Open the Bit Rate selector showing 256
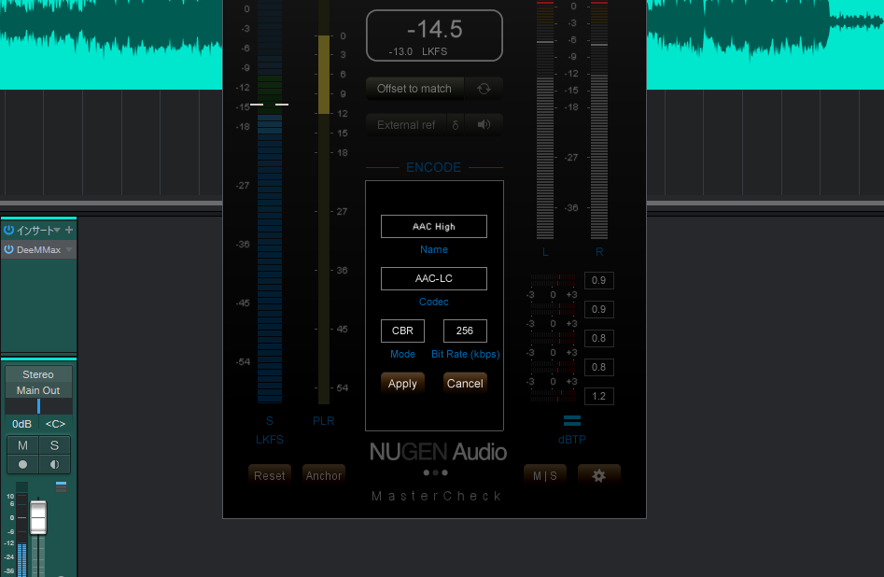Viewport: 884px width, 577px height. coord(465,331)
